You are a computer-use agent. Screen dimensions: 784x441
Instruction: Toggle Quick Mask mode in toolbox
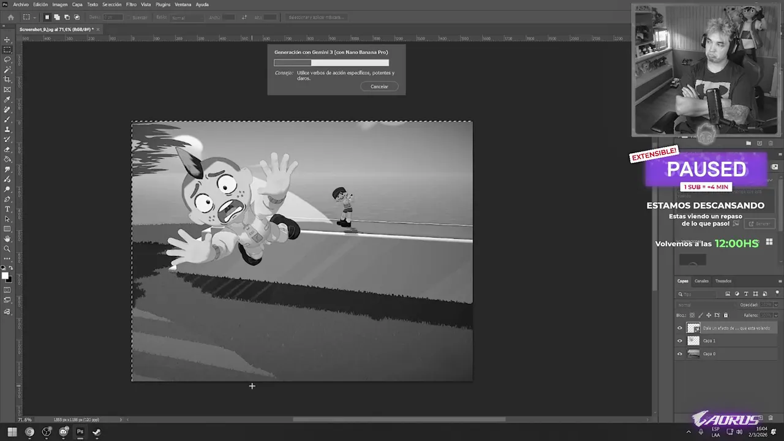(7, 290)
